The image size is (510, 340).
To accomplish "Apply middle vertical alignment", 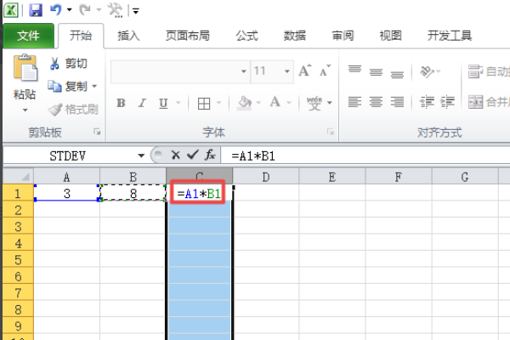I will click(376, 72).
